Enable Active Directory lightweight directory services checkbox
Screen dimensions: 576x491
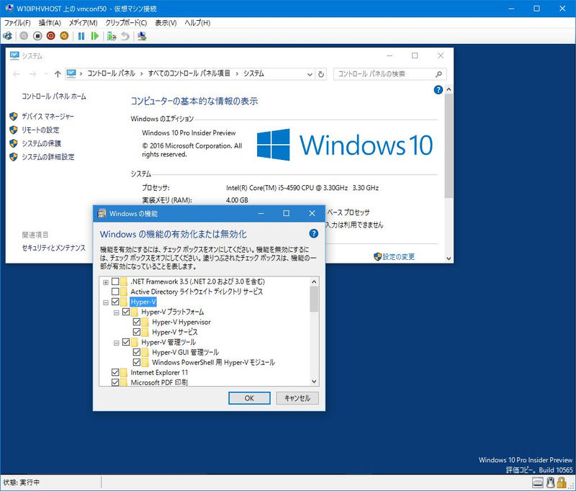point(115,292)
